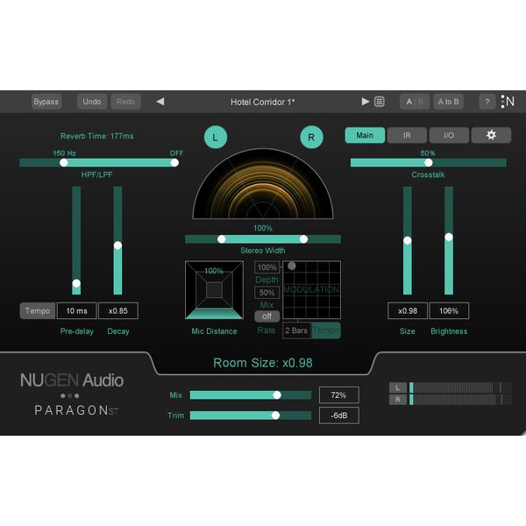This screenshot has height=526, width=526.
Task: Toggle the modulation off switch
Action: pos(267,316)
